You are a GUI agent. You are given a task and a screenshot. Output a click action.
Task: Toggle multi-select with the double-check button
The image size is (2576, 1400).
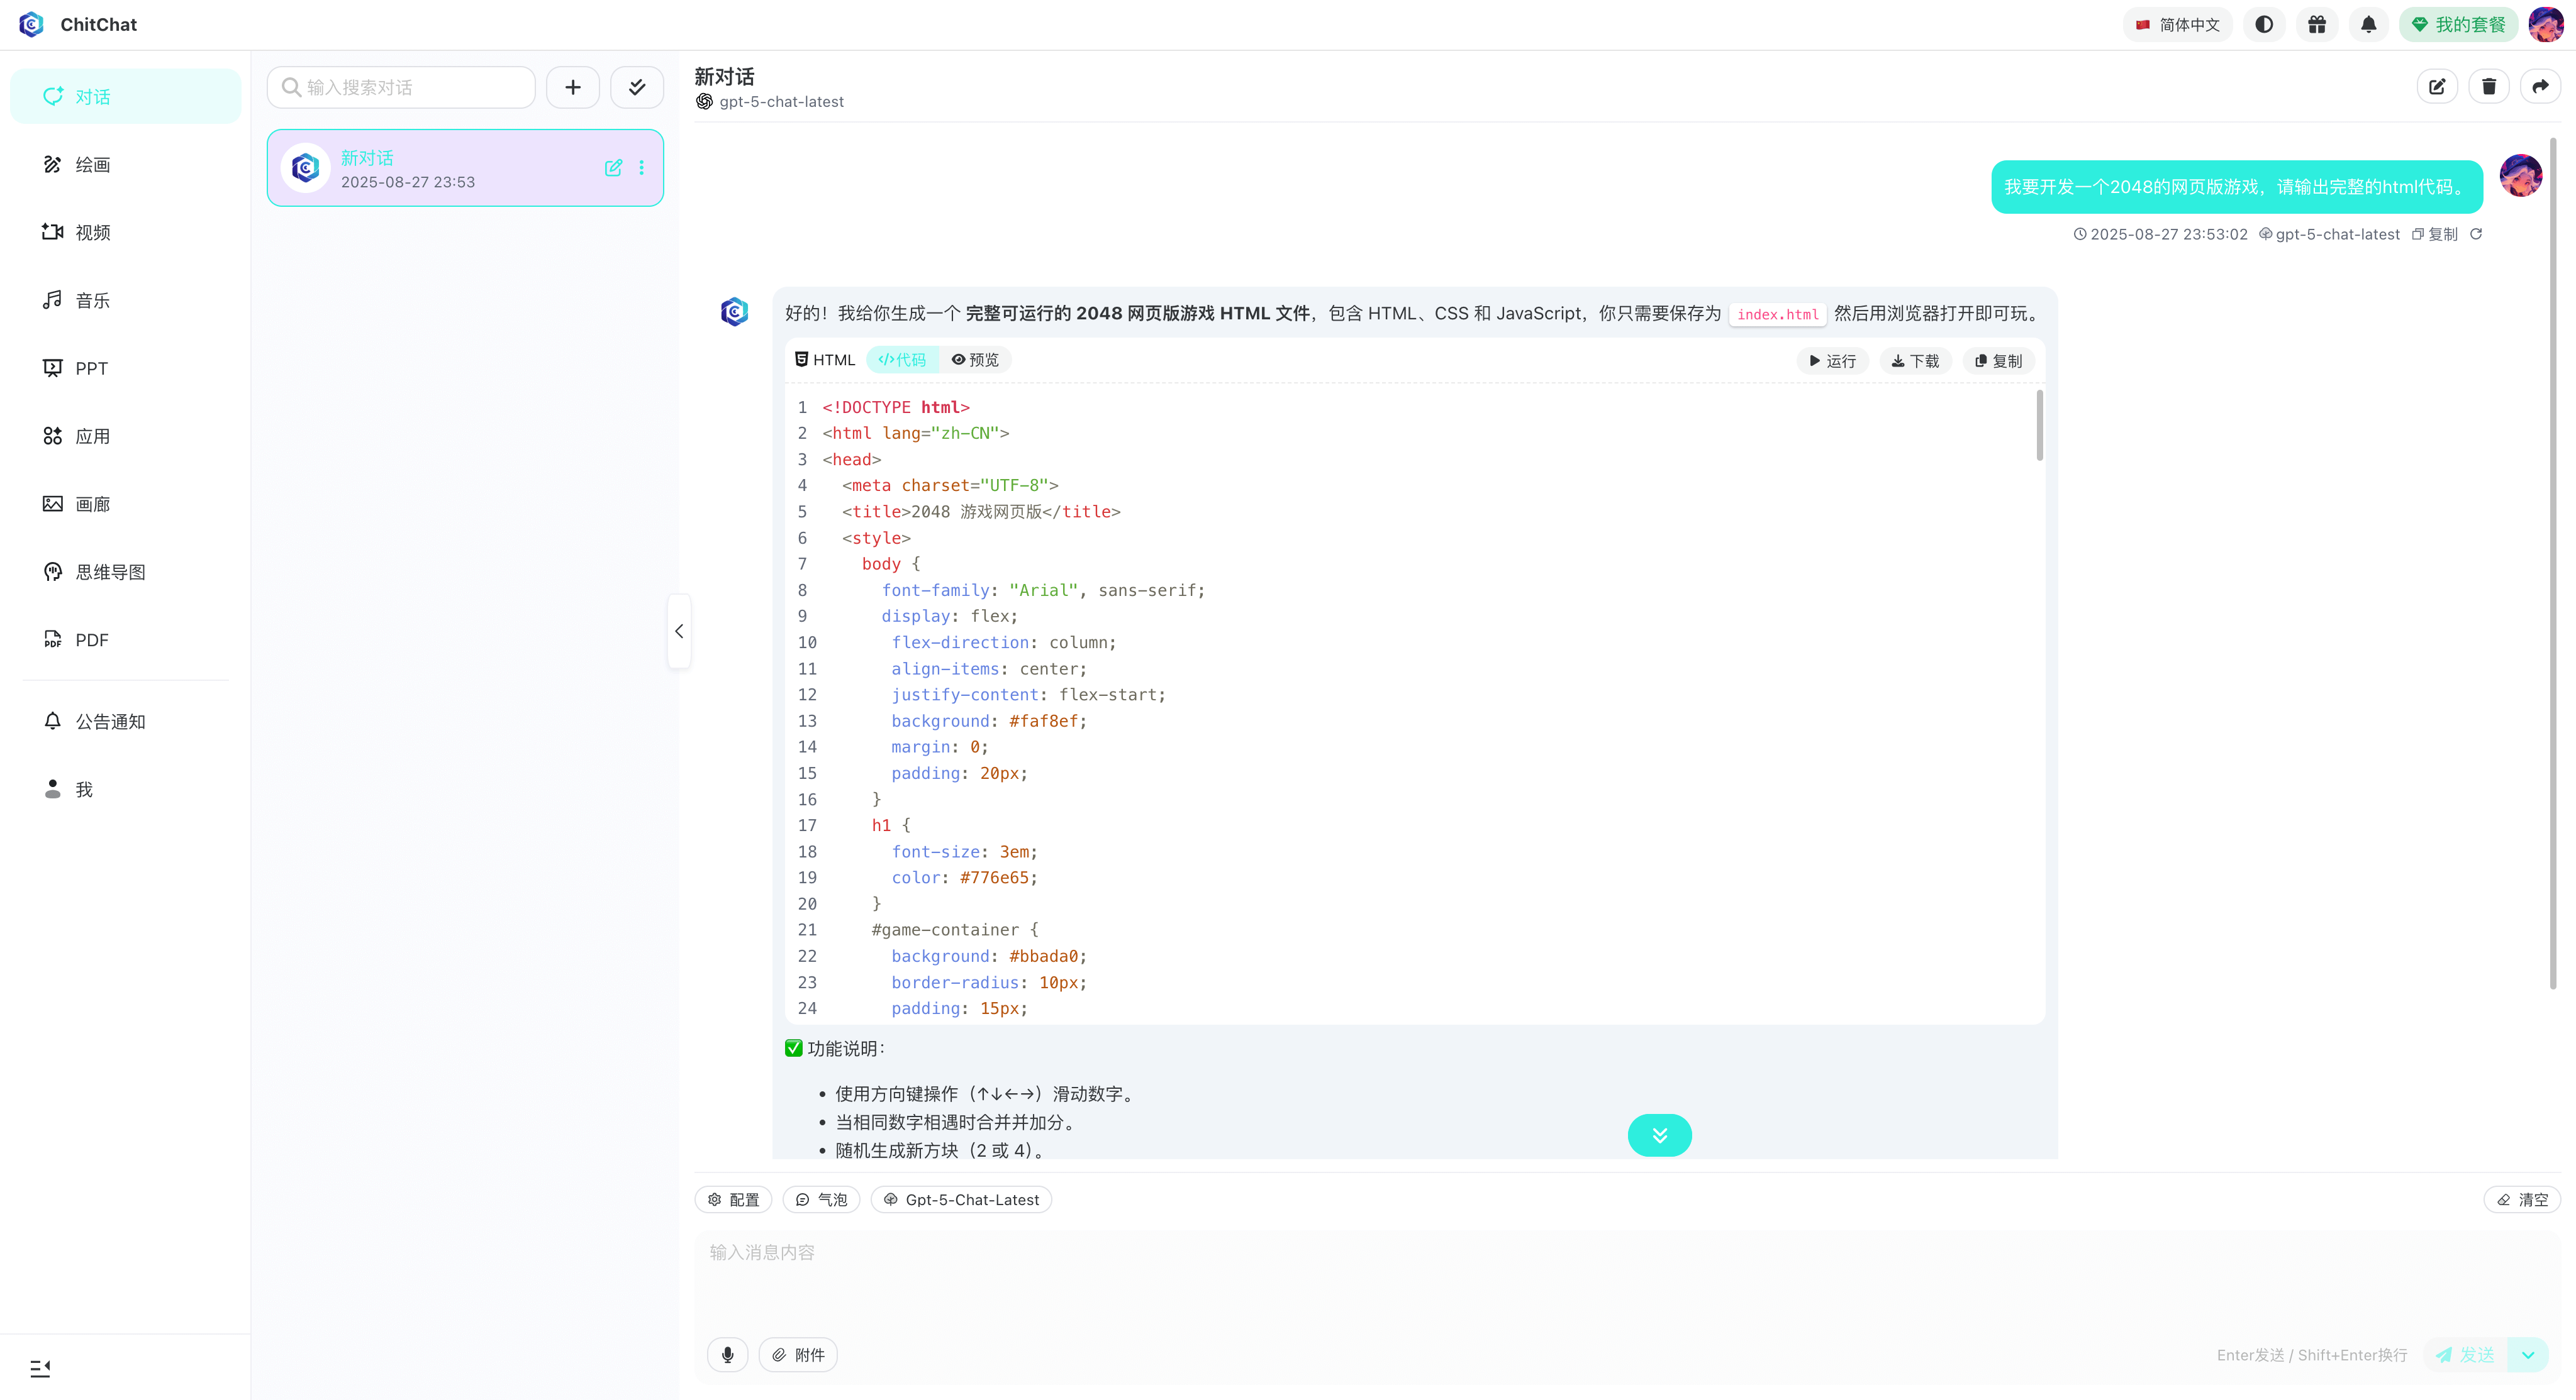point(637,88)
